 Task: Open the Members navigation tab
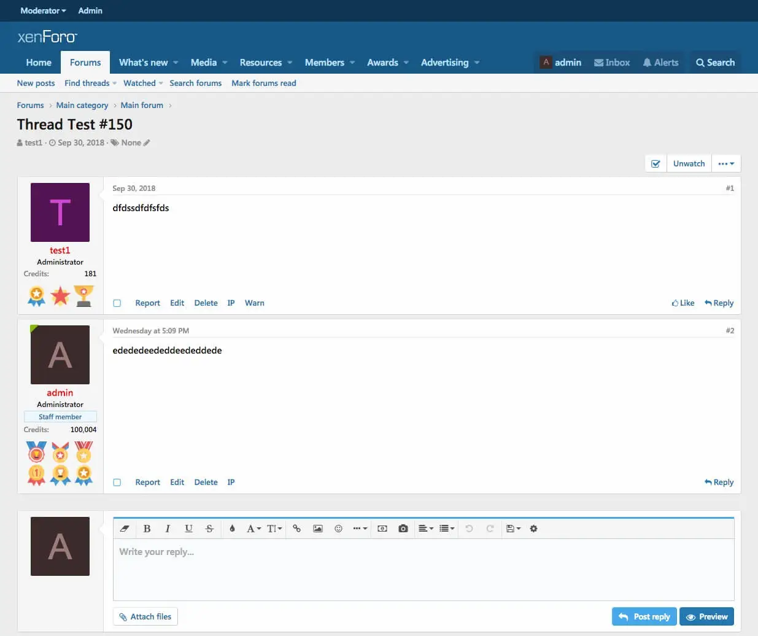[x=324, y=63]
